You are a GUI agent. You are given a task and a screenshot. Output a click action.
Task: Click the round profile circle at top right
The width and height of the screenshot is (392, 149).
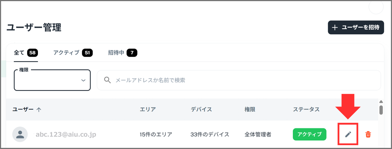click(376, 7)
